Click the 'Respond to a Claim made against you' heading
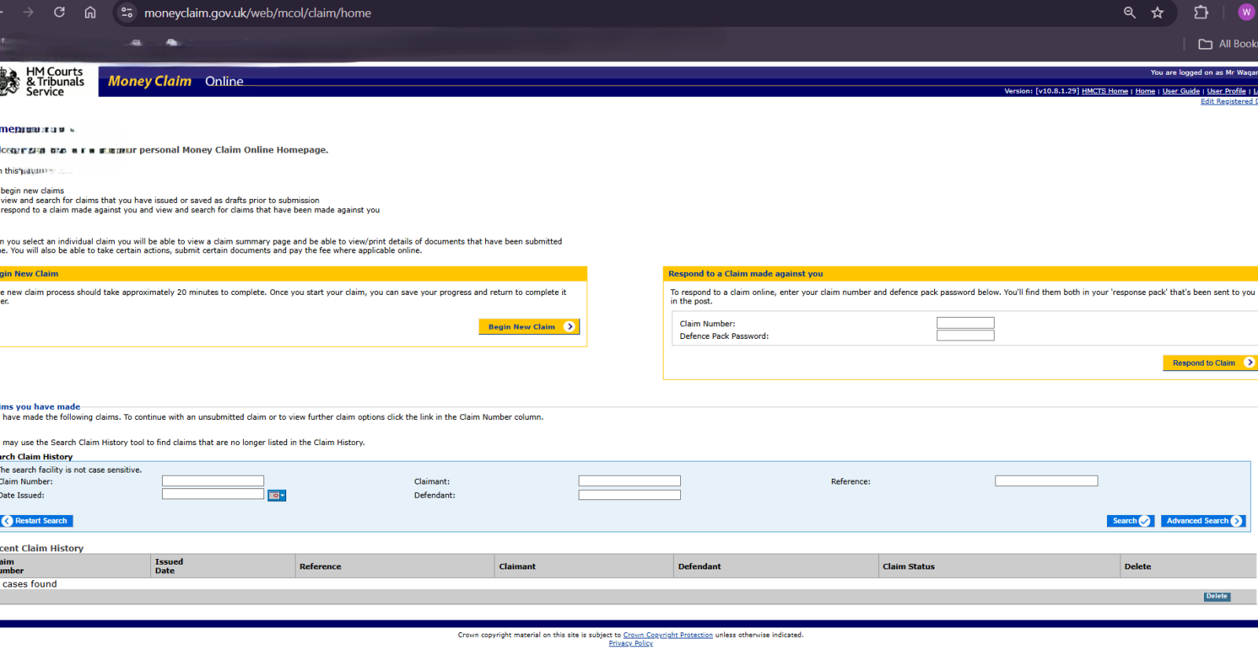The image size is (1258, 655). coord(745,274)
